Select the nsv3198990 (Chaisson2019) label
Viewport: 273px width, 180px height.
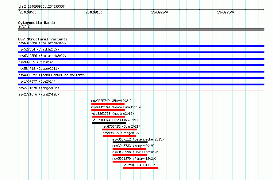[135, 152]
